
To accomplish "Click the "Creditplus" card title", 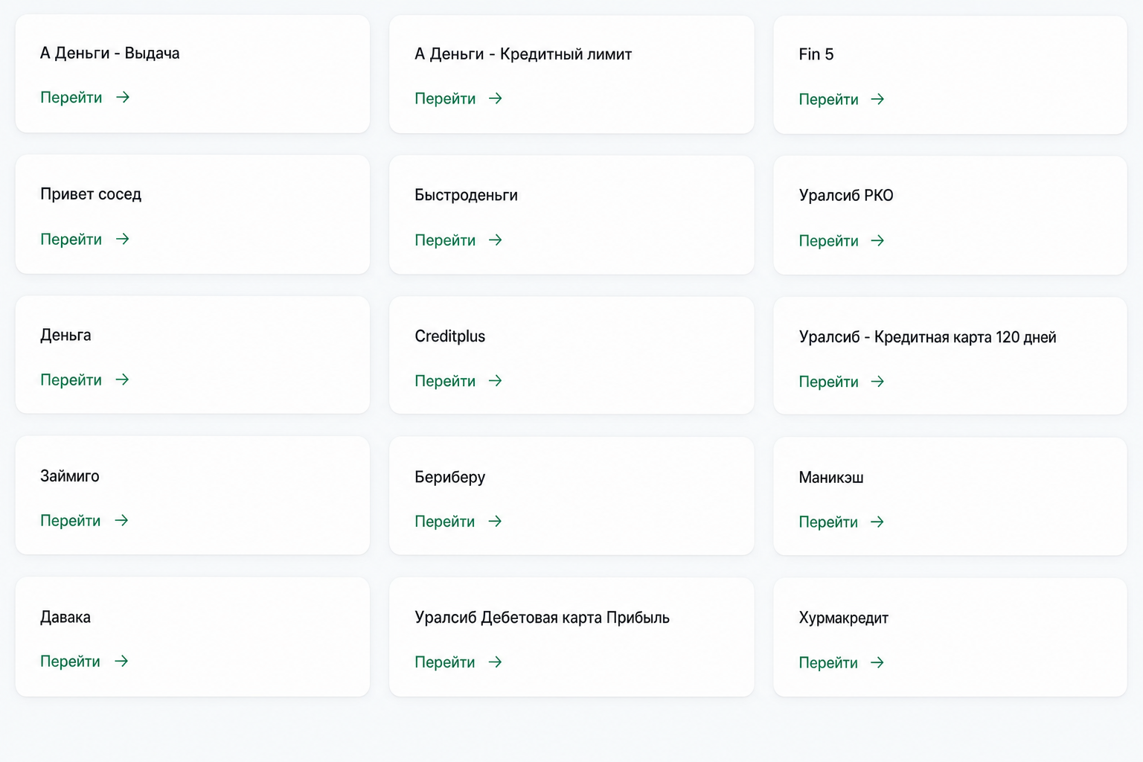I will (450, 336).
